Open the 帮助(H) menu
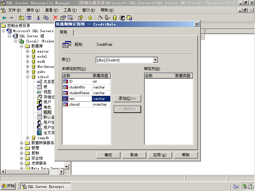255x191 pixels. pos(107,10)
